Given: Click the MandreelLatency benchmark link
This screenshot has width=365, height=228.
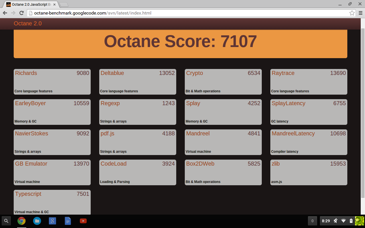Looking at the screenshot, I should pyautogui.click(x=293, y=133).
